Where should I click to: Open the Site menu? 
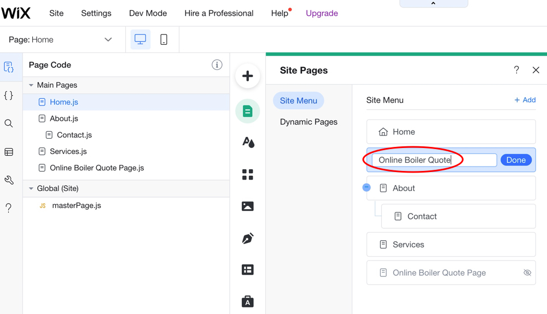(56, 13)
